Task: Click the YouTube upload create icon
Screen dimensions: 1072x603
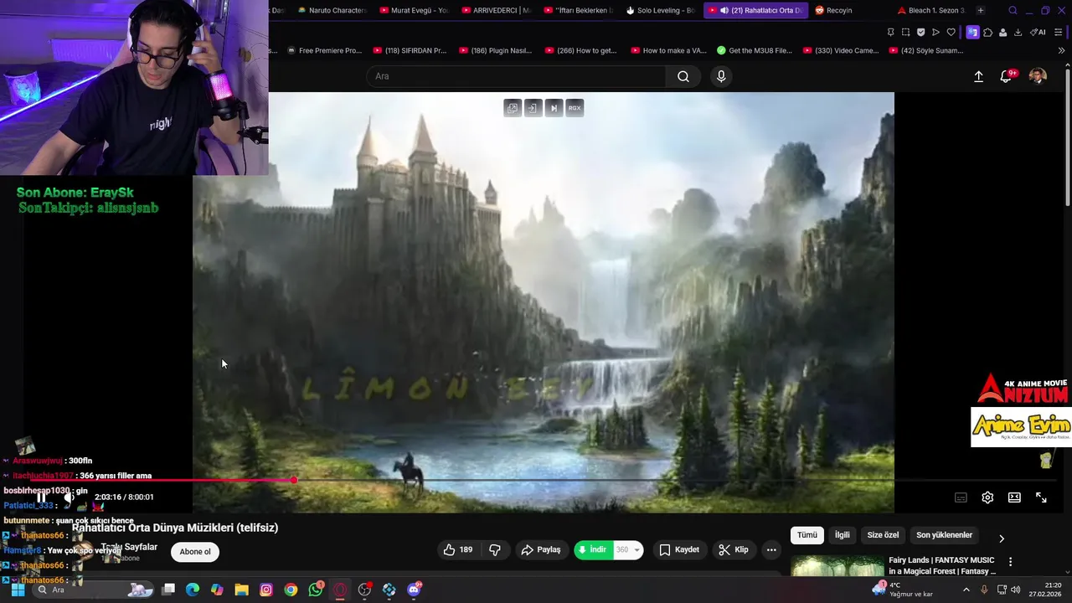Action: pyautogui.click(x=978, y=76)
